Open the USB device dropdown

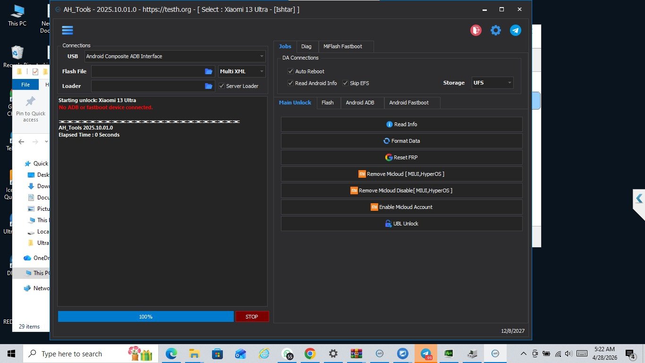175,56
